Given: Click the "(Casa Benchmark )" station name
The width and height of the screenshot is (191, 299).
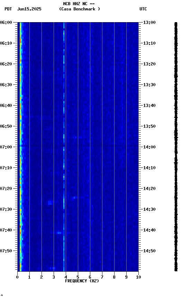Looking at the screenshot, I should (x=80, y=9).
